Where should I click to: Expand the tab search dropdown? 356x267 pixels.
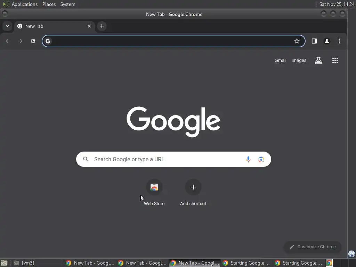click(7, 26)
